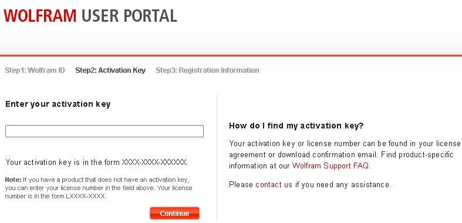The width and height of the screenshot is (462, 223).
Task: Click the paragraph about license agreement email
Action: (x=345, y=155)
